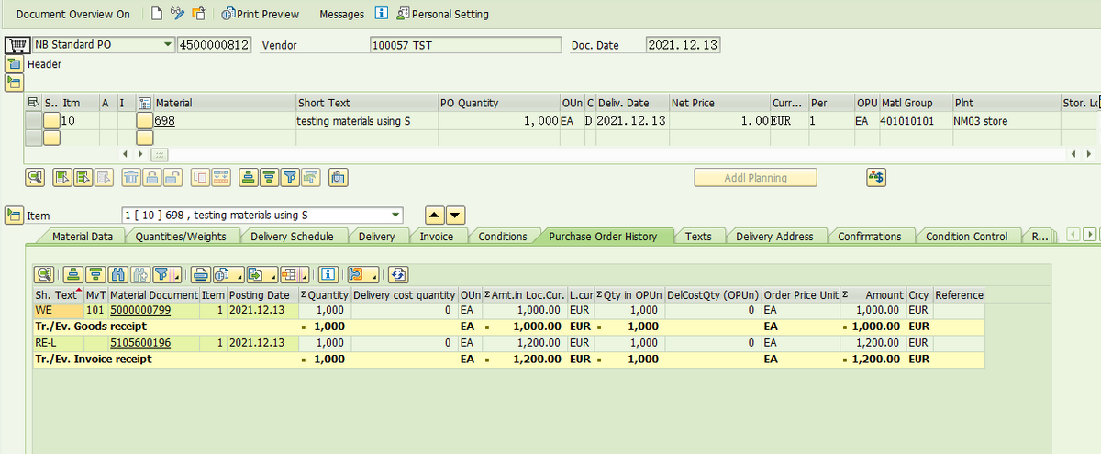
Task: Open the Confirmations tab
Action: tap(869, 237)
